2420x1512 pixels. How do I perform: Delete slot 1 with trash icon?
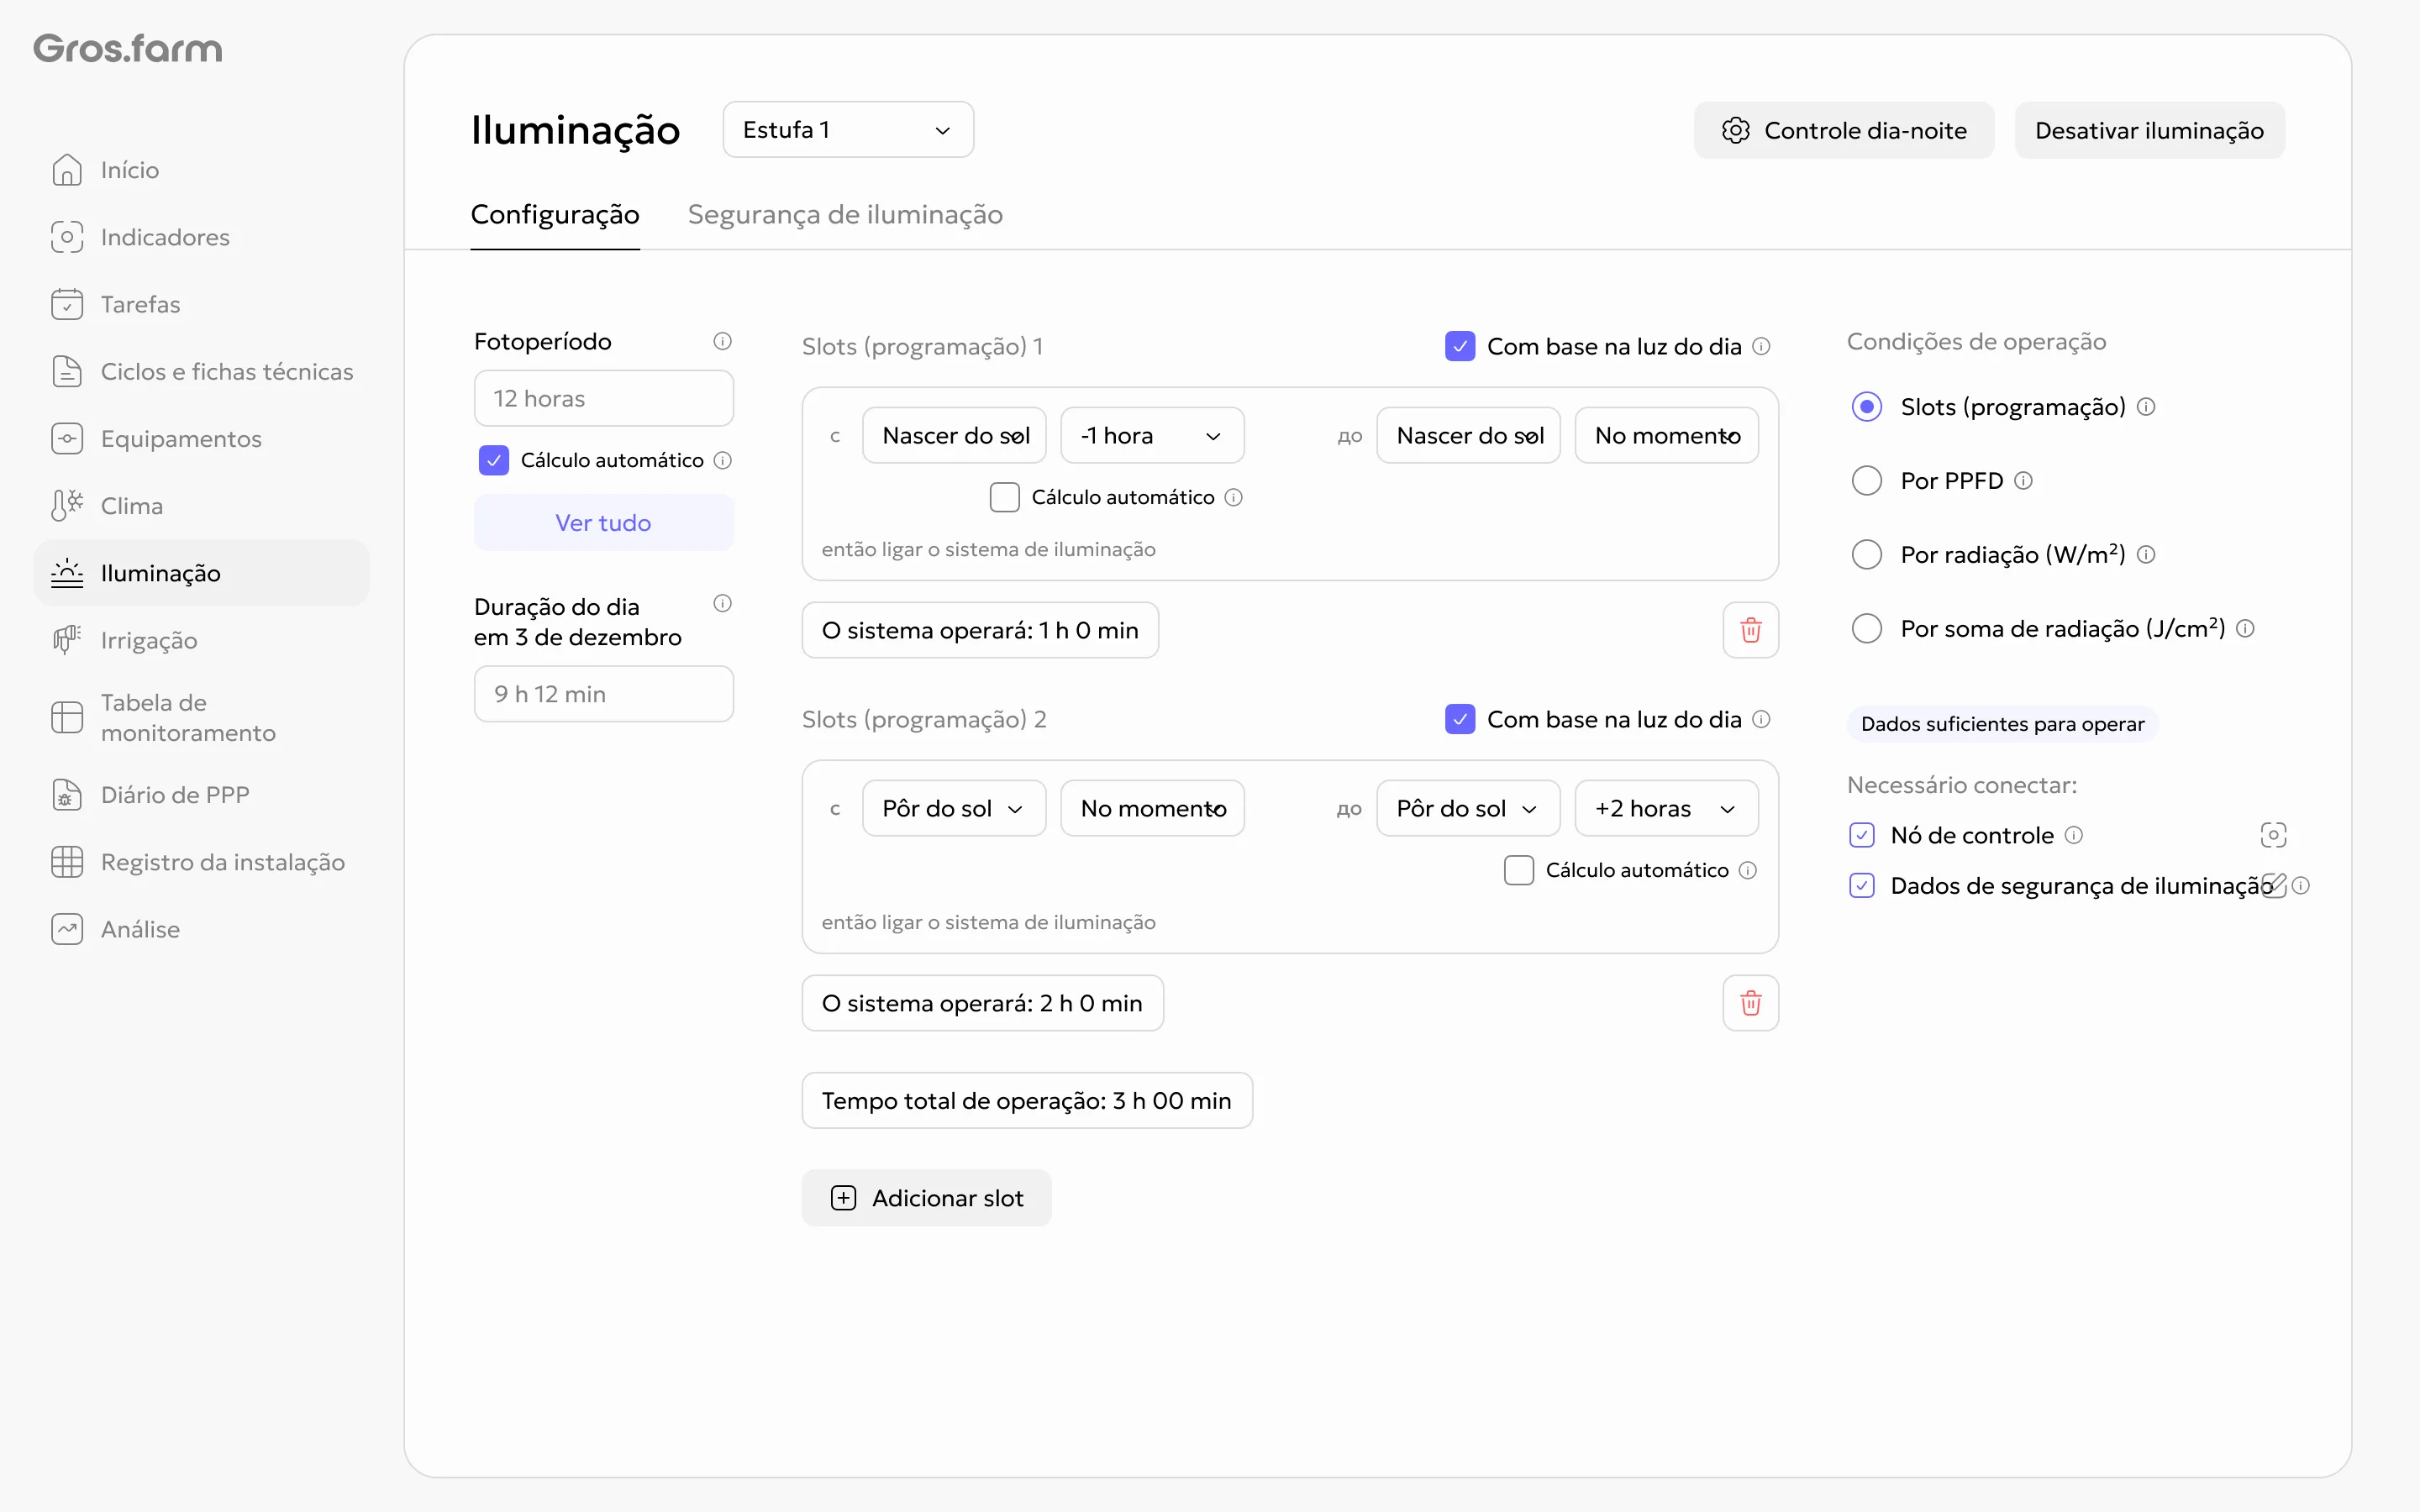tap(1750, 630)
